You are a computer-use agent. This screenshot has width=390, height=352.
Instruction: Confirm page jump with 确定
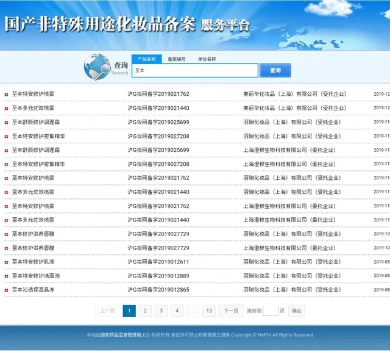(296, 311)
